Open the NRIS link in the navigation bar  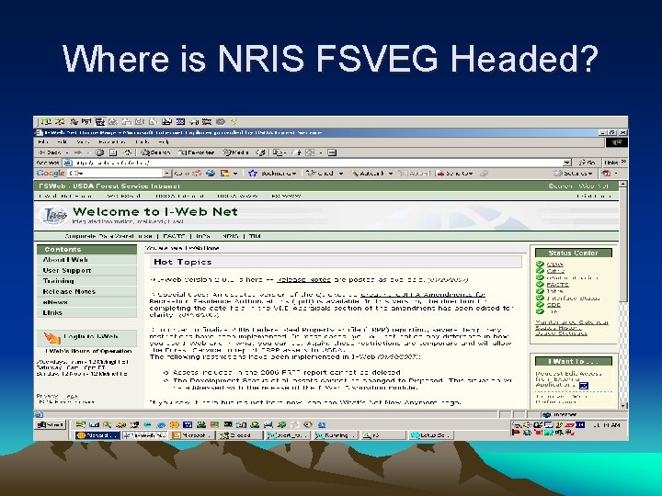(x=231, y=236)
